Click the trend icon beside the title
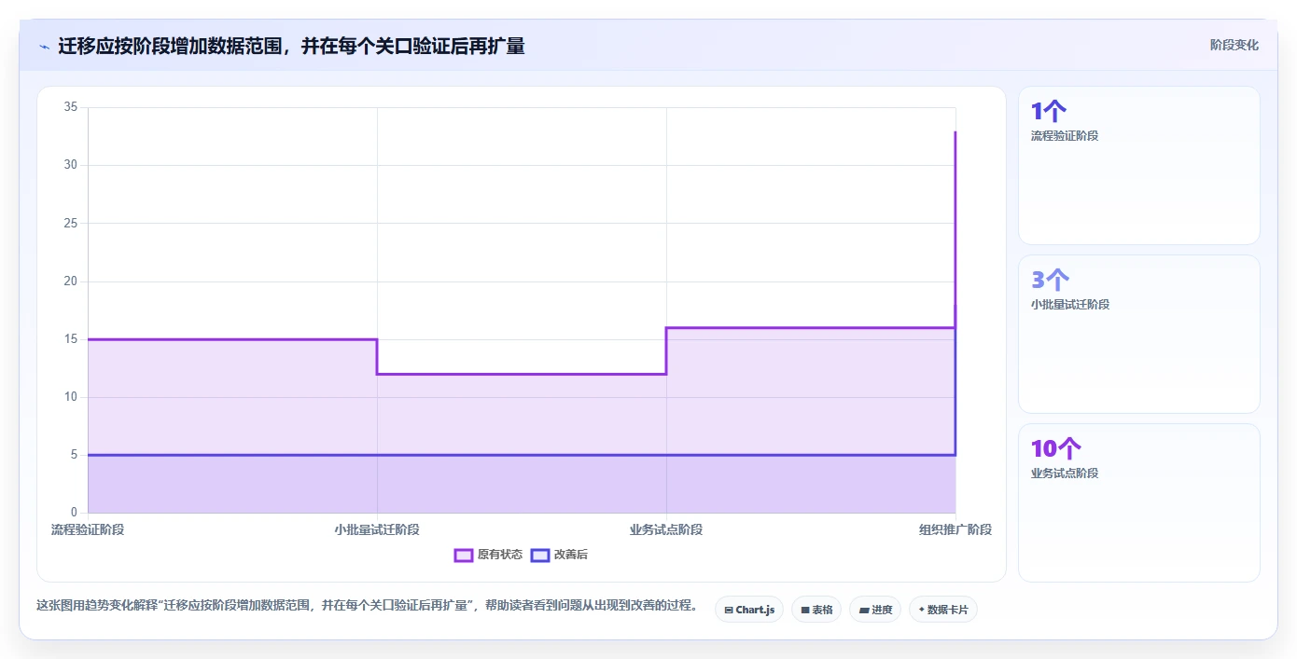 click(x=44, y=46)
